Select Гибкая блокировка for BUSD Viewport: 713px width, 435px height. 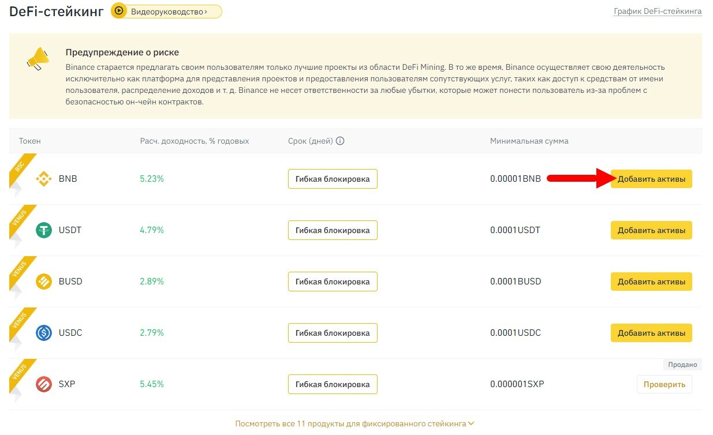(x=333, y=282)
